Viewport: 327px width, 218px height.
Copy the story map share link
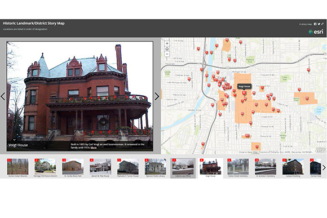click(x=322, y=24)
